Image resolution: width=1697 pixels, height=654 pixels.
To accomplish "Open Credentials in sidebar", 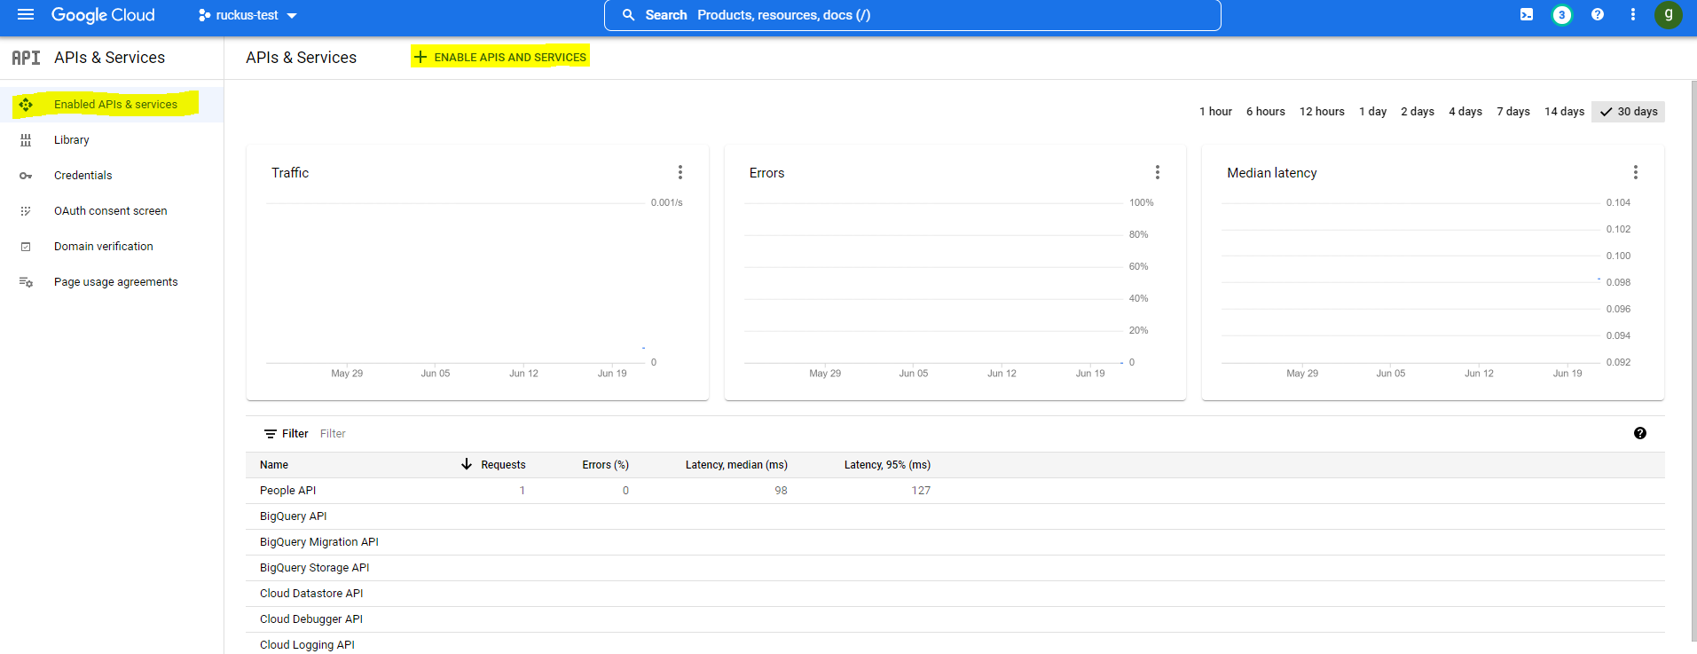I will [83, 176].
